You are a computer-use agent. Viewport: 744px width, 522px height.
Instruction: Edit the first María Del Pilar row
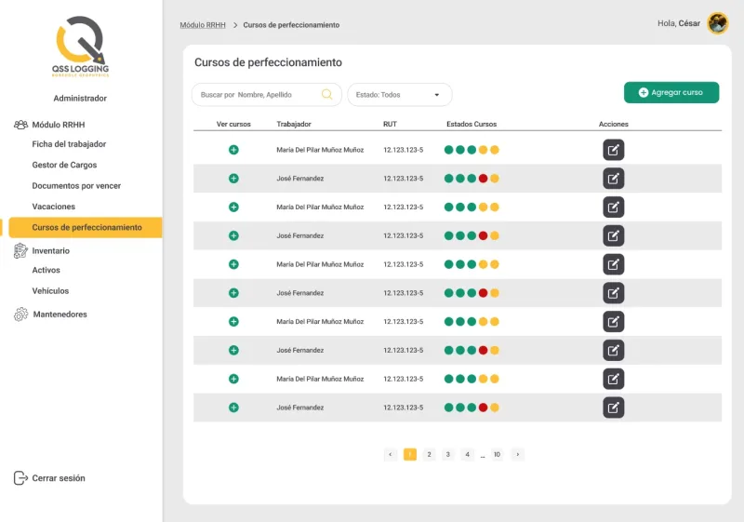(x=613, y=150)
